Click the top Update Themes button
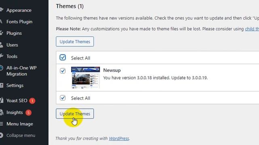 (75, 41)
